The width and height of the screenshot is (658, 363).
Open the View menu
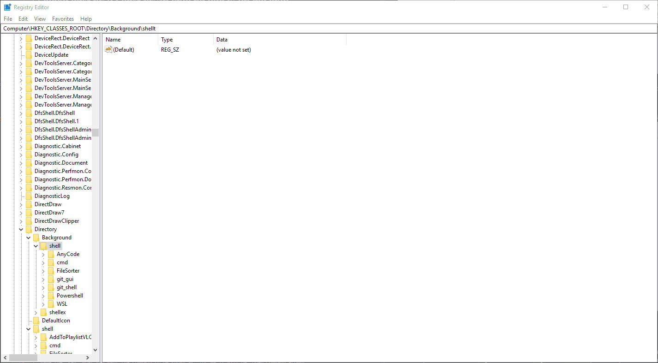coord(40,18)
